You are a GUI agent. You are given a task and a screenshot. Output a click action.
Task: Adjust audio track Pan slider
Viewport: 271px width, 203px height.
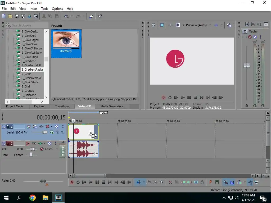tap(31, 155)
